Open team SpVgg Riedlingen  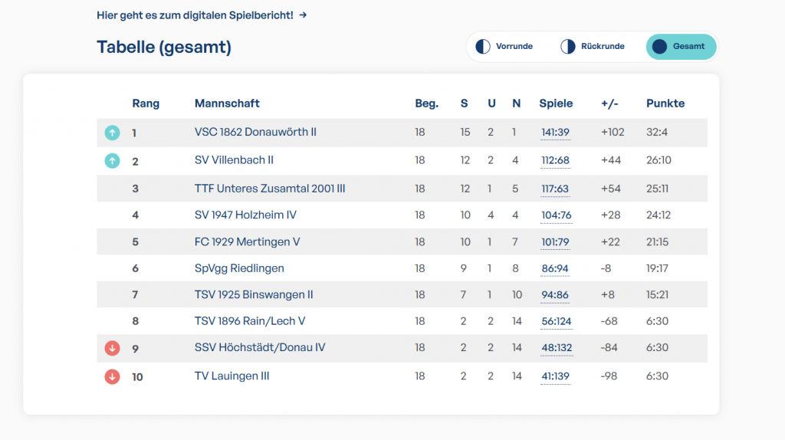coord(239,268)
